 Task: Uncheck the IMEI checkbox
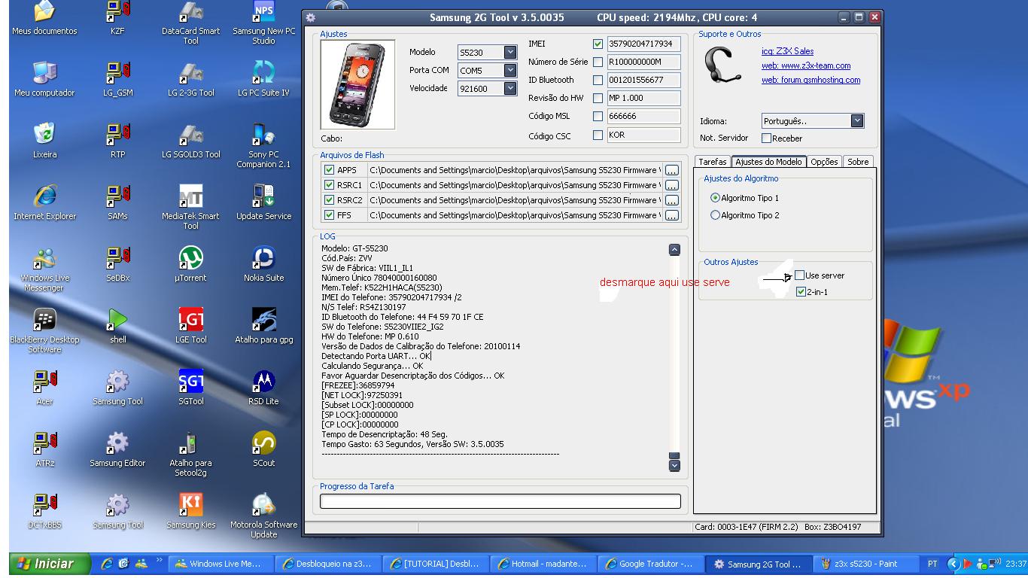[x=598, y=44]
